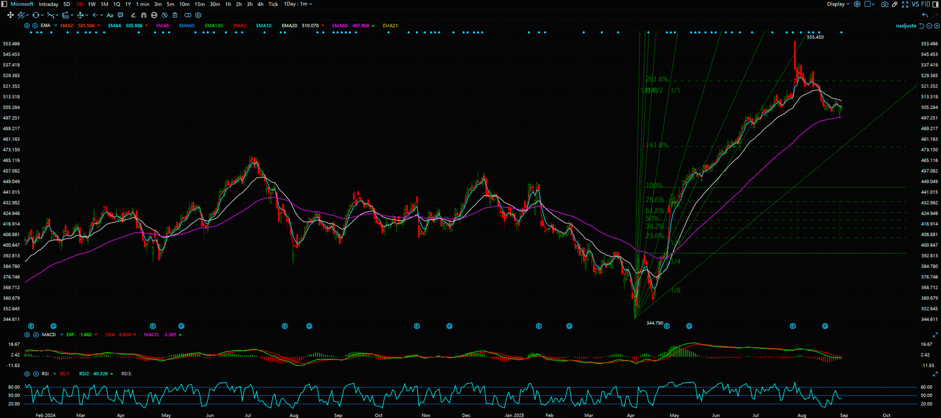Select the magnet snap drawing tool
Screen dimensions: 941x418
pyautogui.click(x=144, y=15)
